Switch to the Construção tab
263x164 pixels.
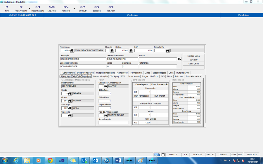122,73
